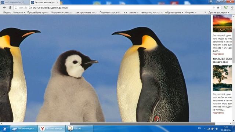Open the Яндекс bookmark
This screenshot has height=132, width=235.
pos(7,12)
